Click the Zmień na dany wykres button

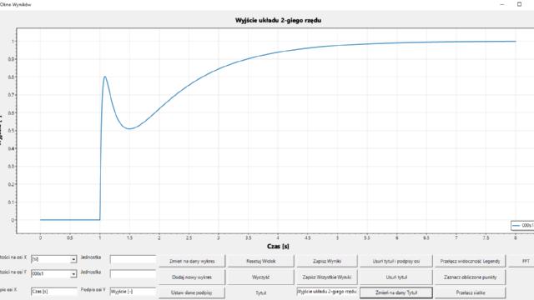pos(192,261)
